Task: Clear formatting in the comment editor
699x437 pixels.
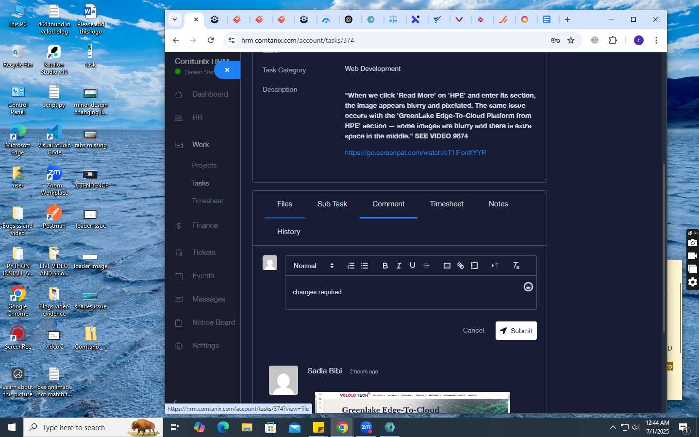Action: (x=516, y=266)
